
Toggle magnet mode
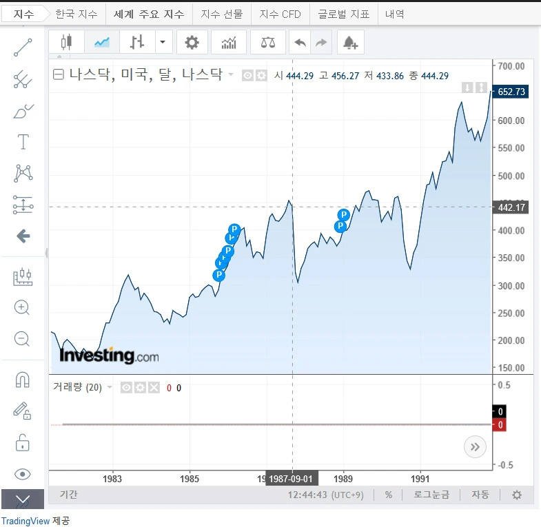coord(23,380)
